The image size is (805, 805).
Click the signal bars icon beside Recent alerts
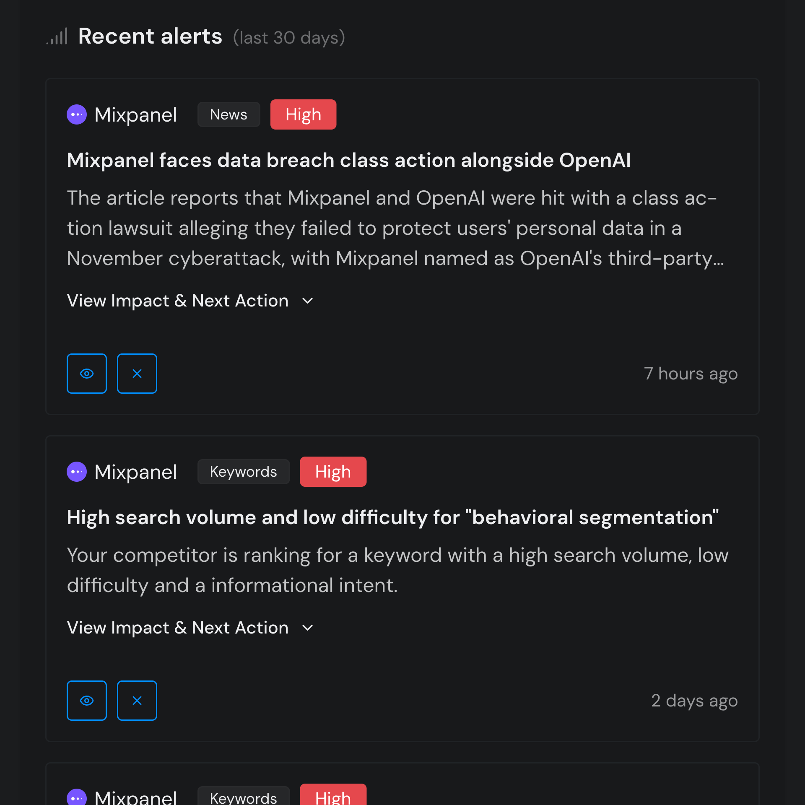[x=57, y=36]
